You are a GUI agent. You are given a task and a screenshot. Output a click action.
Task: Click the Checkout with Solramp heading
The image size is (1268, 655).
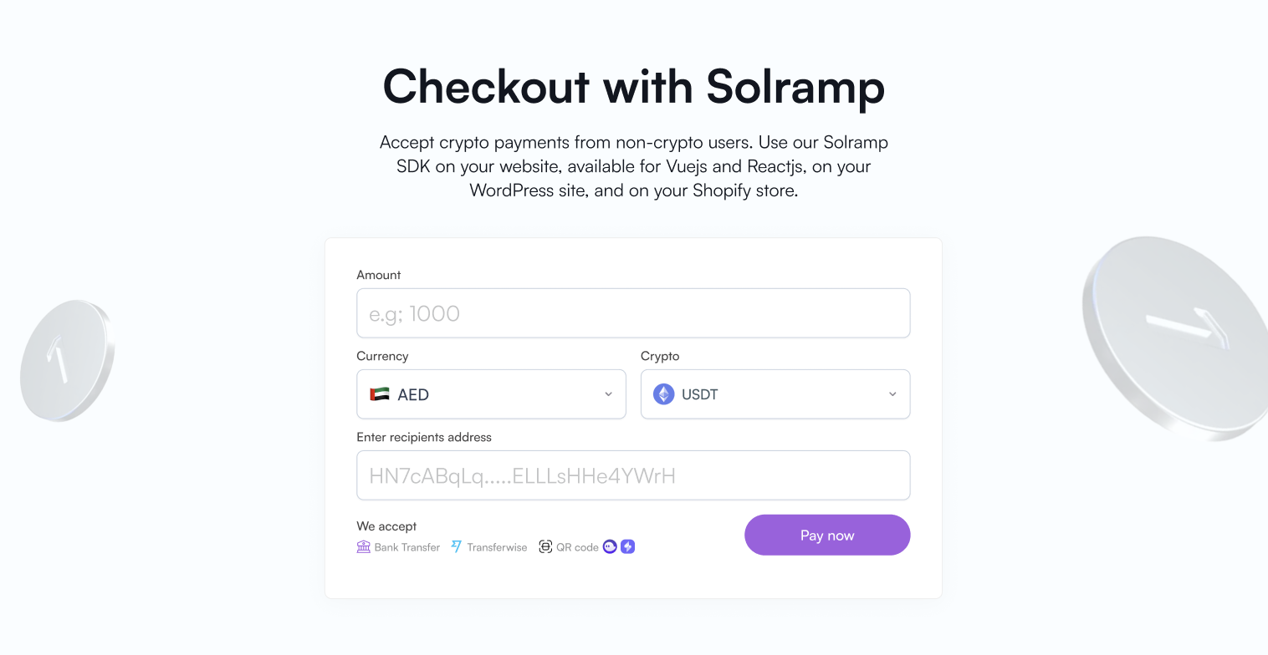633,87
